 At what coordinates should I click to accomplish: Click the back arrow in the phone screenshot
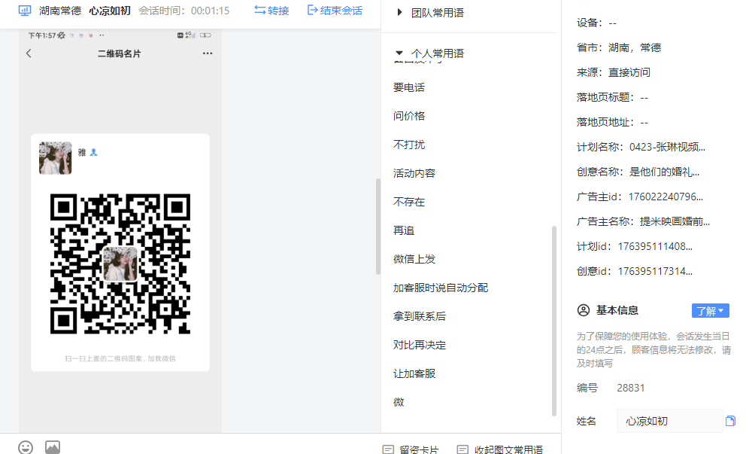click(29, 53)
